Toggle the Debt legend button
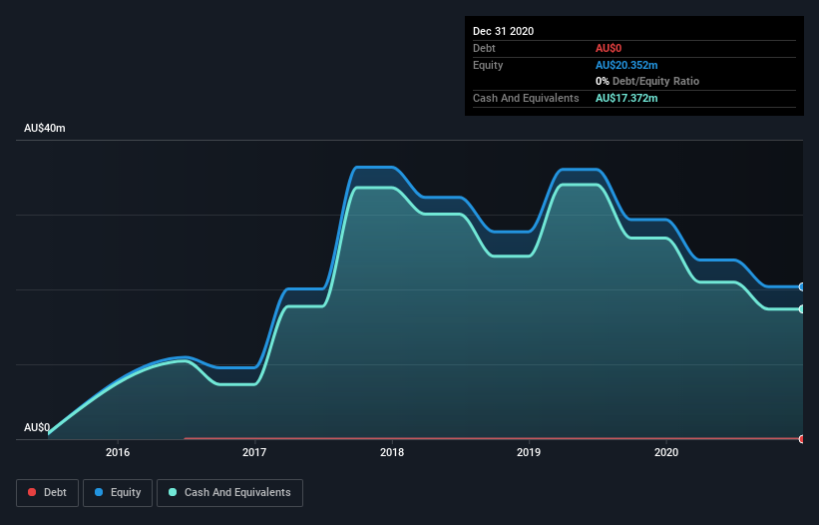 click(x=48, y=493)
